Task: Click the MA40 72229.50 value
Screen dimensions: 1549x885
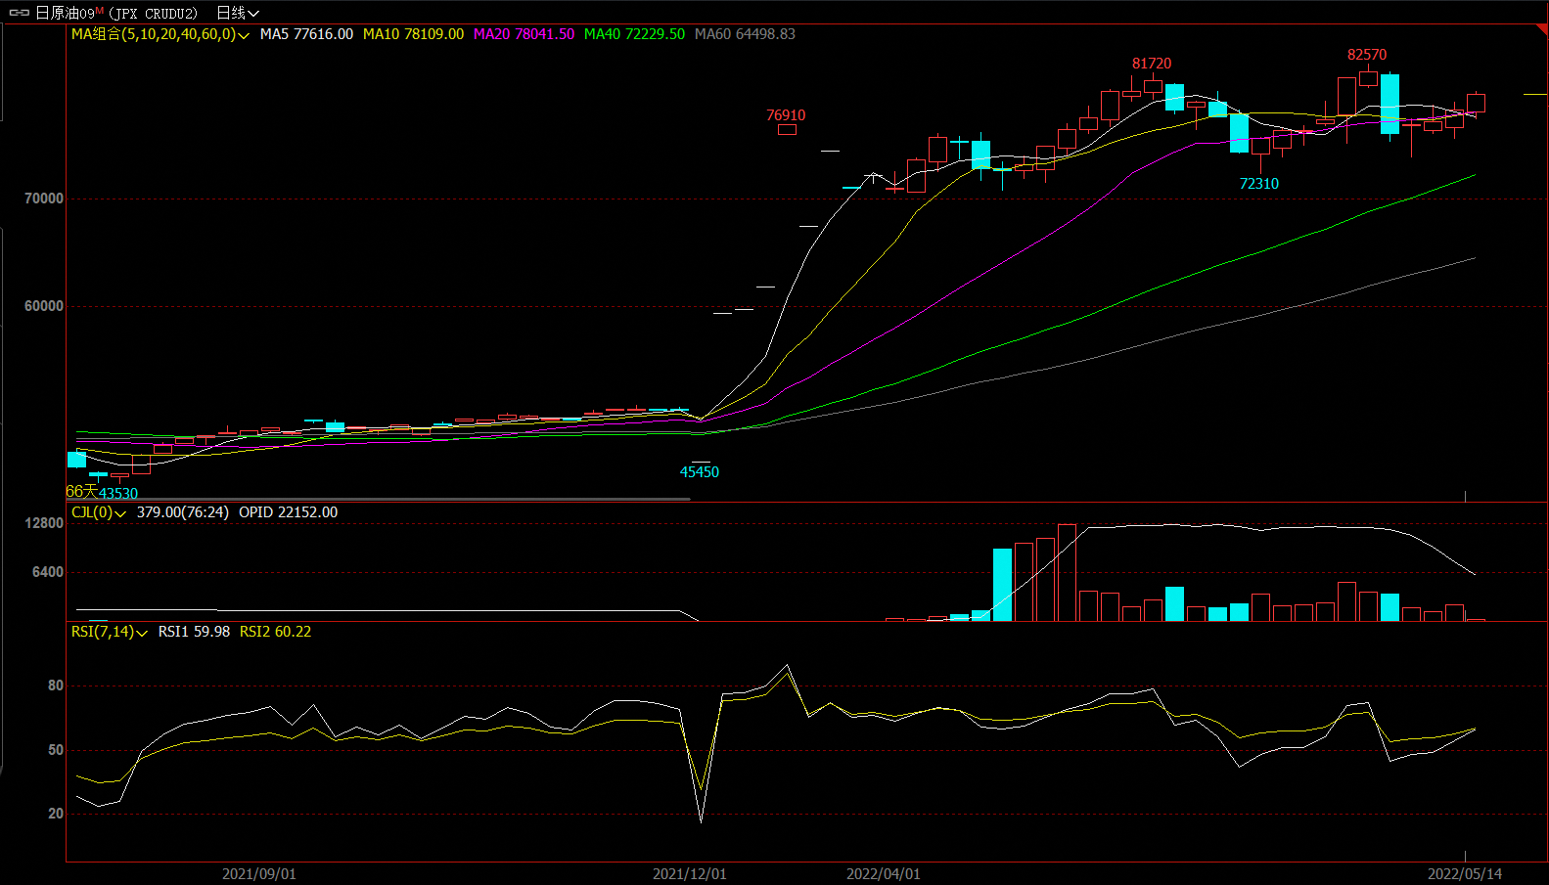Action: pos(634,34)
